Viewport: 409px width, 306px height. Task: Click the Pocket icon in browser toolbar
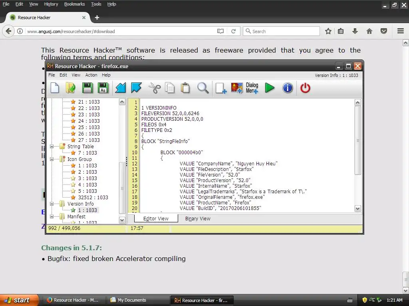[x=384, y=31]
